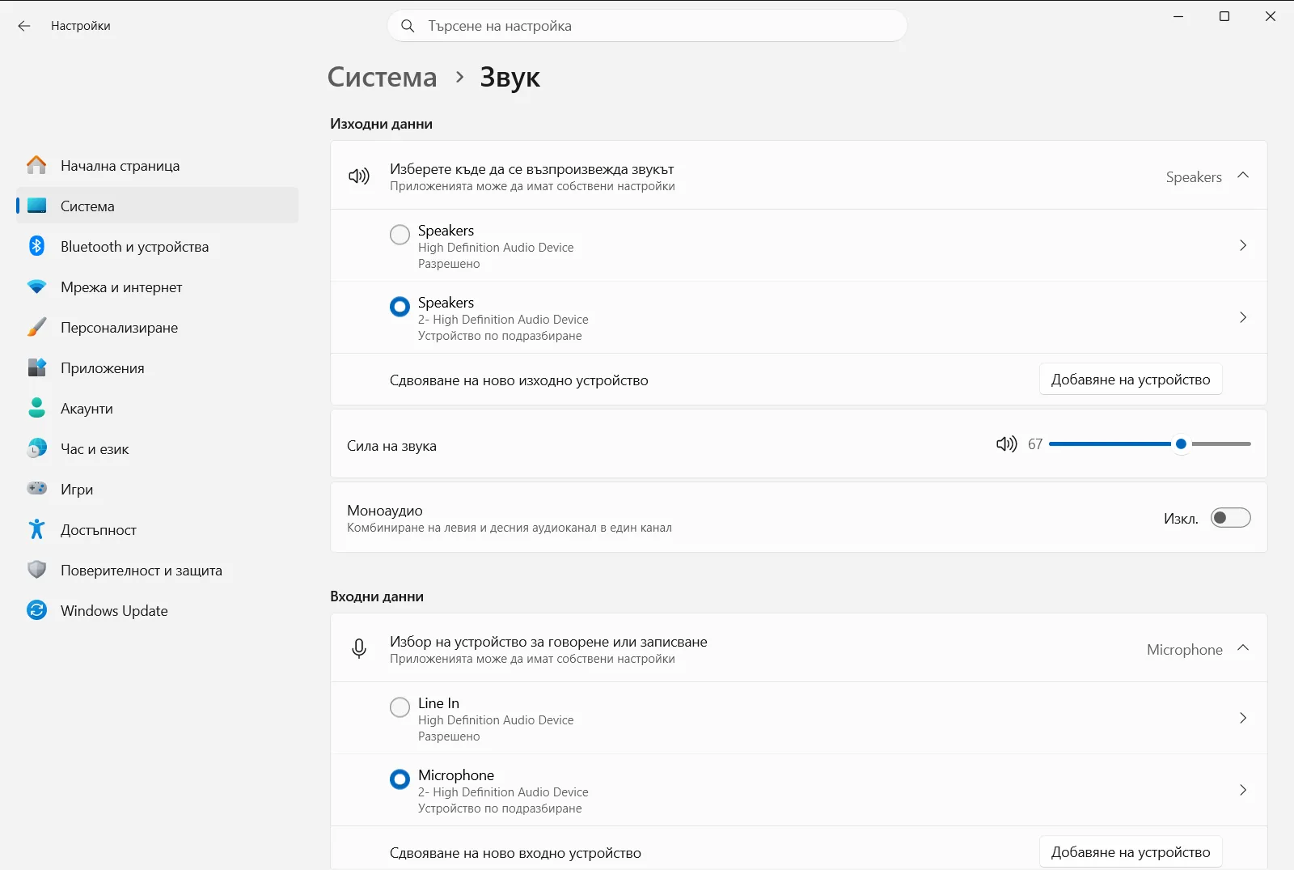This screenshot has height=870, width=1294.
Task: Go to Система breadcrumb link
Action: [x=382, y=77]
